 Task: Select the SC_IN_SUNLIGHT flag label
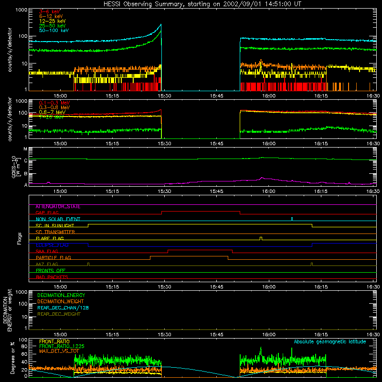[55, 225]
